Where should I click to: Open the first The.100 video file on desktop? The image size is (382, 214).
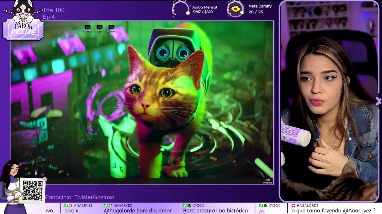88,29
